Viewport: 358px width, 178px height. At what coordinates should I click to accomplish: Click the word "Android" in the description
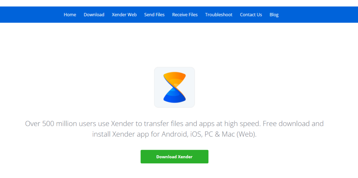tap(175, 134)
